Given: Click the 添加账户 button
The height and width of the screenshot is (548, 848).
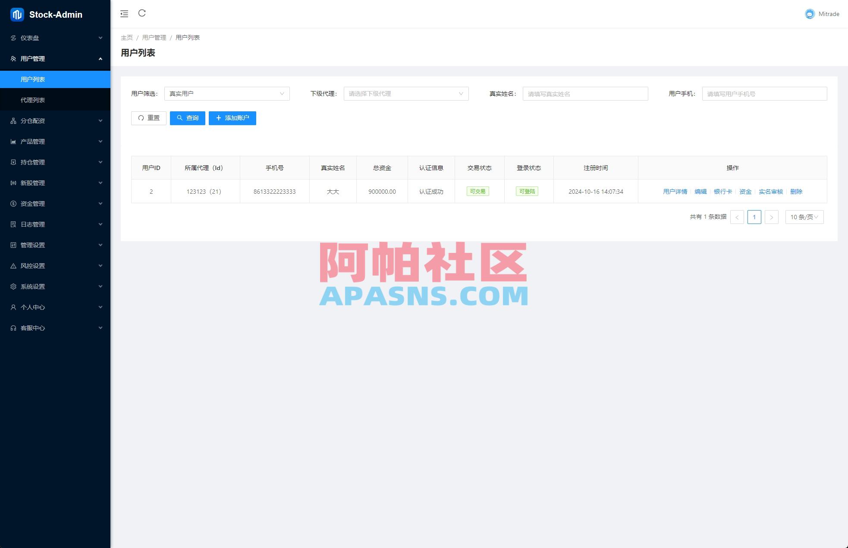Looking at the screenshot, I should pyautogui.click(x=232, y=118).
